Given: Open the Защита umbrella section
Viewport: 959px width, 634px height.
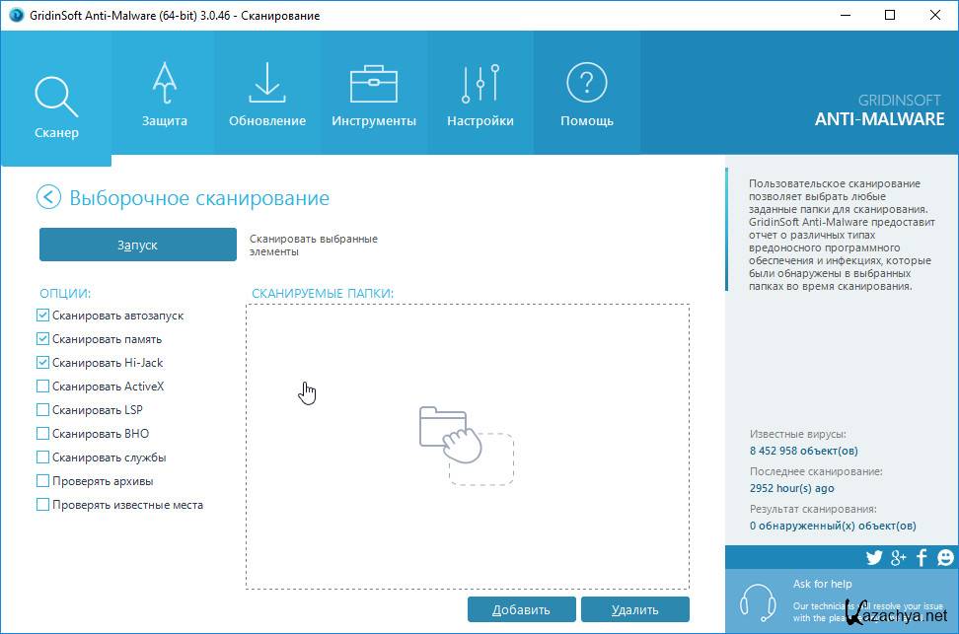Looking at the screenshot, I should (x=164, y=96).
